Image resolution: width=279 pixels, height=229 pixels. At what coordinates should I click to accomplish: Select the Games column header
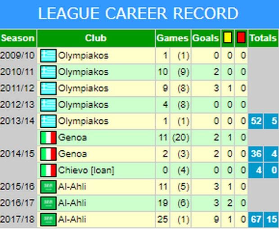(172, 38)
